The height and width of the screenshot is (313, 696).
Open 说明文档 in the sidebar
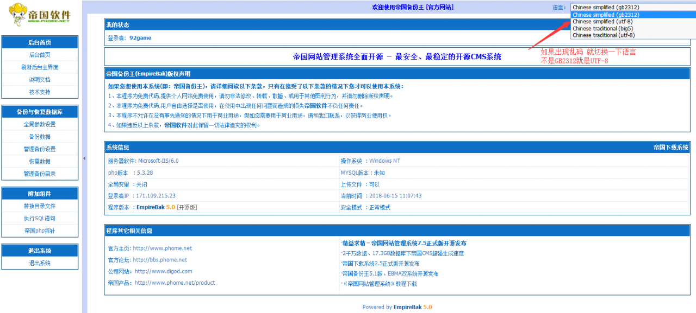tap(40, 80)
